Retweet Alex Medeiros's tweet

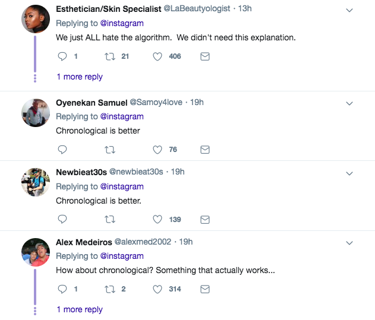pyautogui.click(x=109, y=289)
